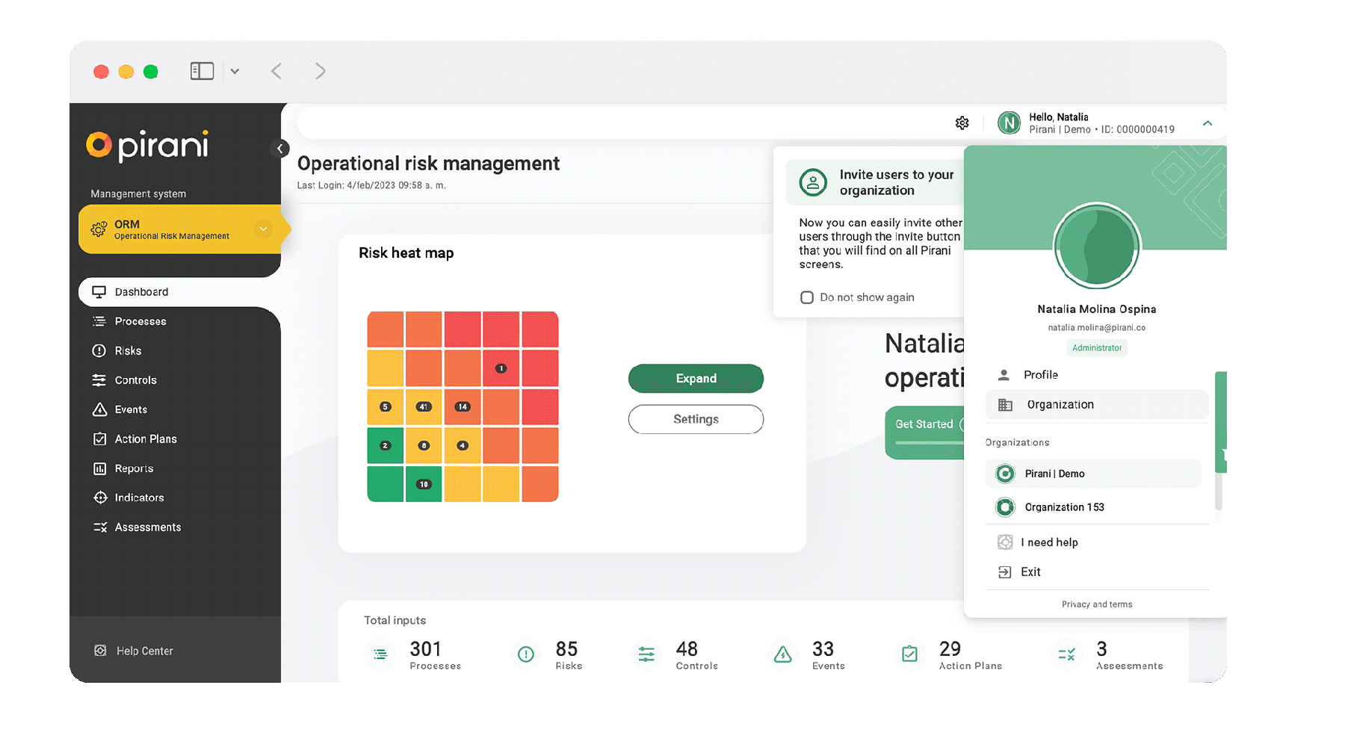Open the settings gear in top bar

pyautogui.click(x=962, y=122)
